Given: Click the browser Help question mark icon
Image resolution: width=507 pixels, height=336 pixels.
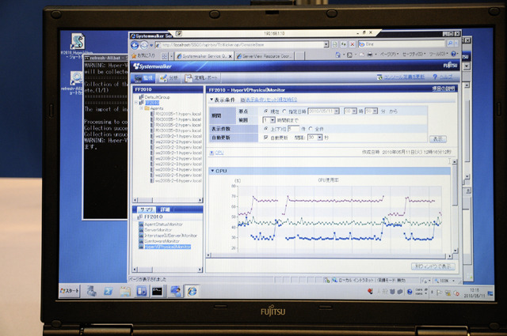Looking at the screenshot, I should pos(453,54).
